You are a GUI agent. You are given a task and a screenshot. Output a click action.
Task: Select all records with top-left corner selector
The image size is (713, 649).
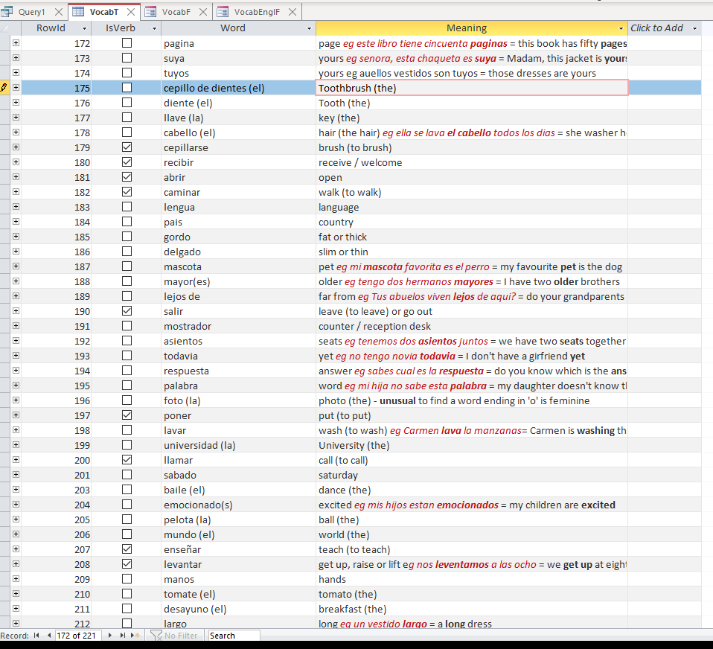[x=5, y=28]
